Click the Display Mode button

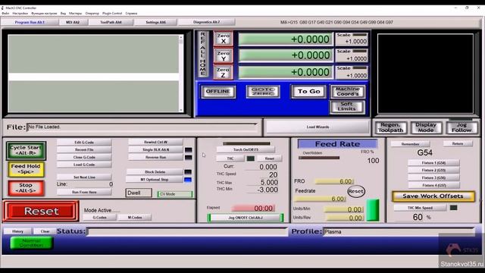[426, 127]
